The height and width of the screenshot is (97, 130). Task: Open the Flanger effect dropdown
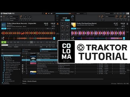[14, 20]
